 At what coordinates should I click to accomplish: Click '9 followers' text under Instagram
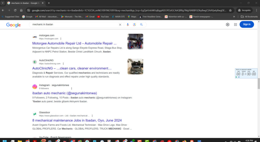(44, 88)
